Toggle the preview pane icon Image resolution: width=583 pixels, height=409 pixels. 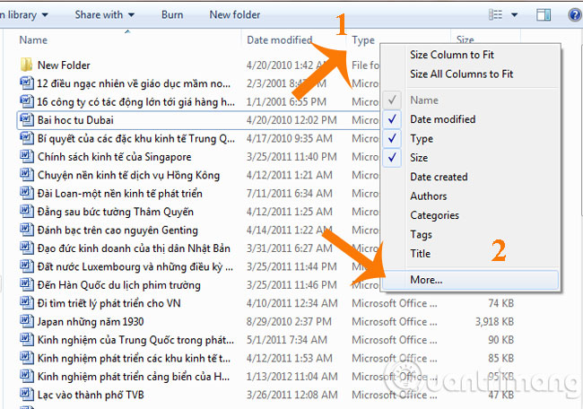[x=544, y=15]
